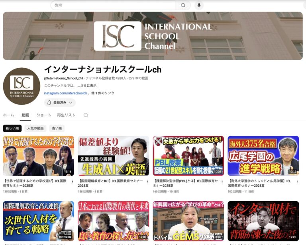This screenshot has height=245, width=306.
Task: Activate voice search microphone icon
Action: pyautogui.click(x=199, y=5)
